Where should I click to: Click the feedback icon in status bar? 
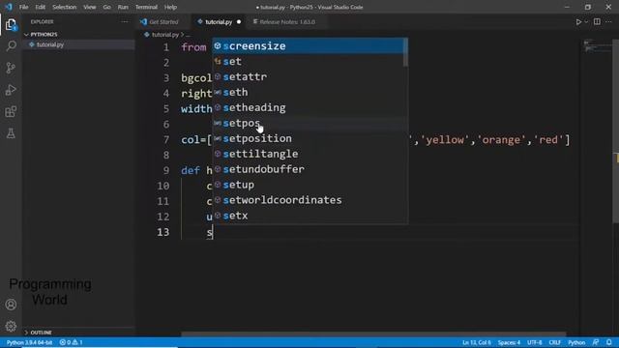click(596, 342)
